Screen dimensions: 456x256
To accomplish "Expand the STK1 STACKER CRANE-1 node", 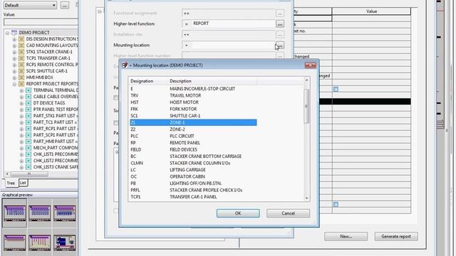I will [14, 52].
